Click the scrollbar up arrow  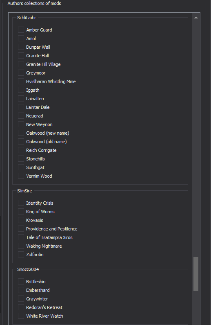click(x=196, y=18)
